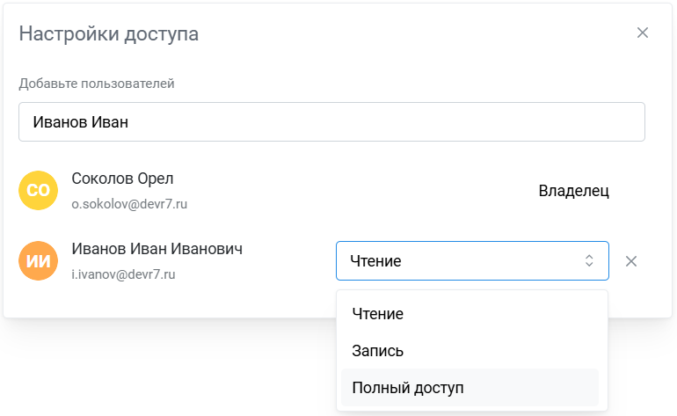Image resolution: width=677 pixels, height=416 pixels.
Task: Click the name Иванов Иван Иванович
Action: pyautogui.click(x=157, y=249)
